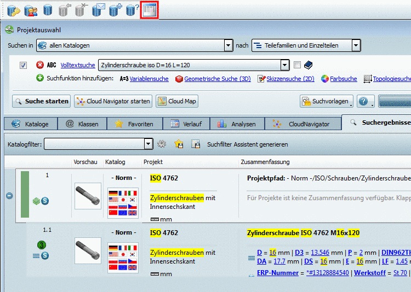Toggle the checkbox right of search text field
The height and width of the screenshot is (292, 411).
[297, 65]
